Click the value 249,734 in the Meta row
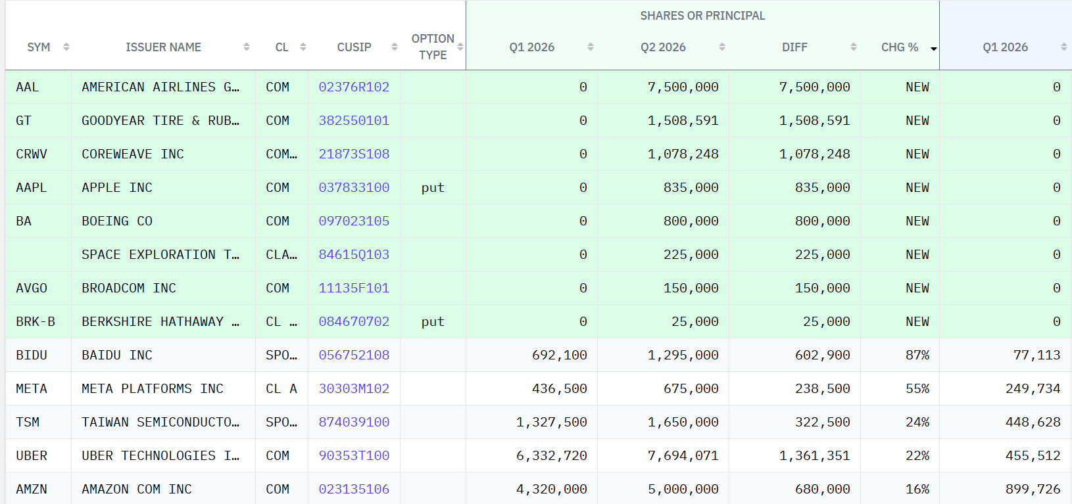The height and width of the screenshot is (504, 1072). coord(1033,388)
